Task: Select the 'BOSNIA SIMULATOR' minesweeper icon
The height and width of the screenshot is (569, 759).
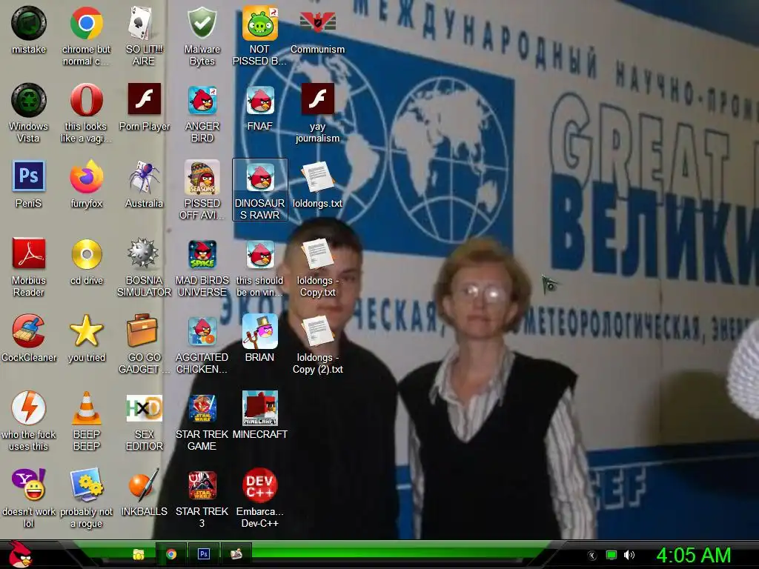Action: pos(144,253)
